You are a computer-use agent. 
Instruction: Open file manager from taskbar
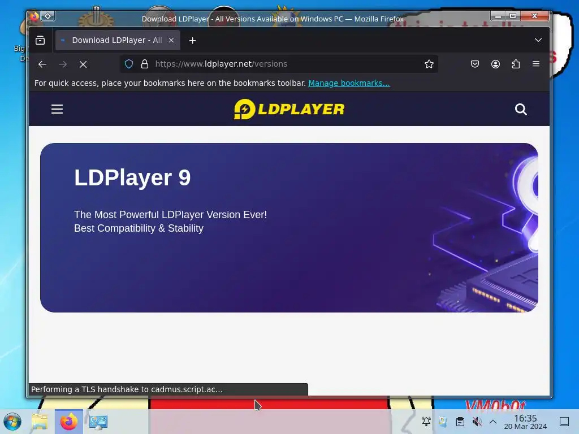[40, 422]
